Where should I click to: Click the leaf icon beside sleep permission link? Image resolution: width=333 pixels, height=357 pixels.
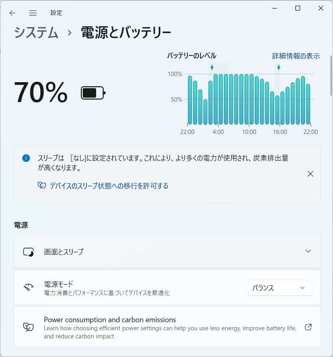(42, 185)
